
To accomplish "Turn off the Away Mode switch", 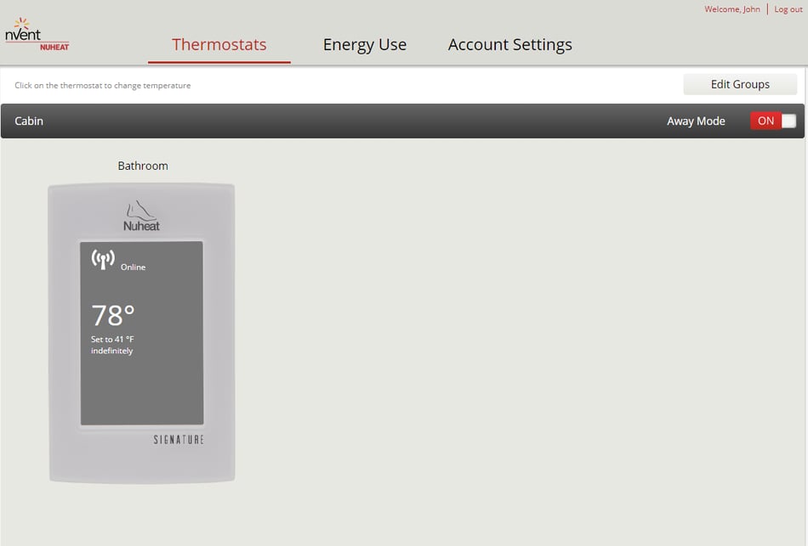I will pyautogui.click(x=773, y=121).
